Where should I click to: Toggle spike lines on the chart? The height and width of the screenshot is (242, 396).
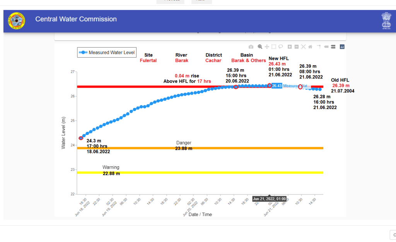pyautogui.click(x=319, y=47)
